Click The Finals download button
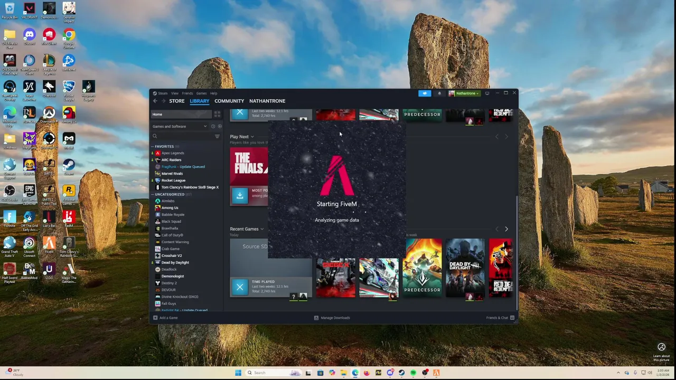 [x=240, y=195]
